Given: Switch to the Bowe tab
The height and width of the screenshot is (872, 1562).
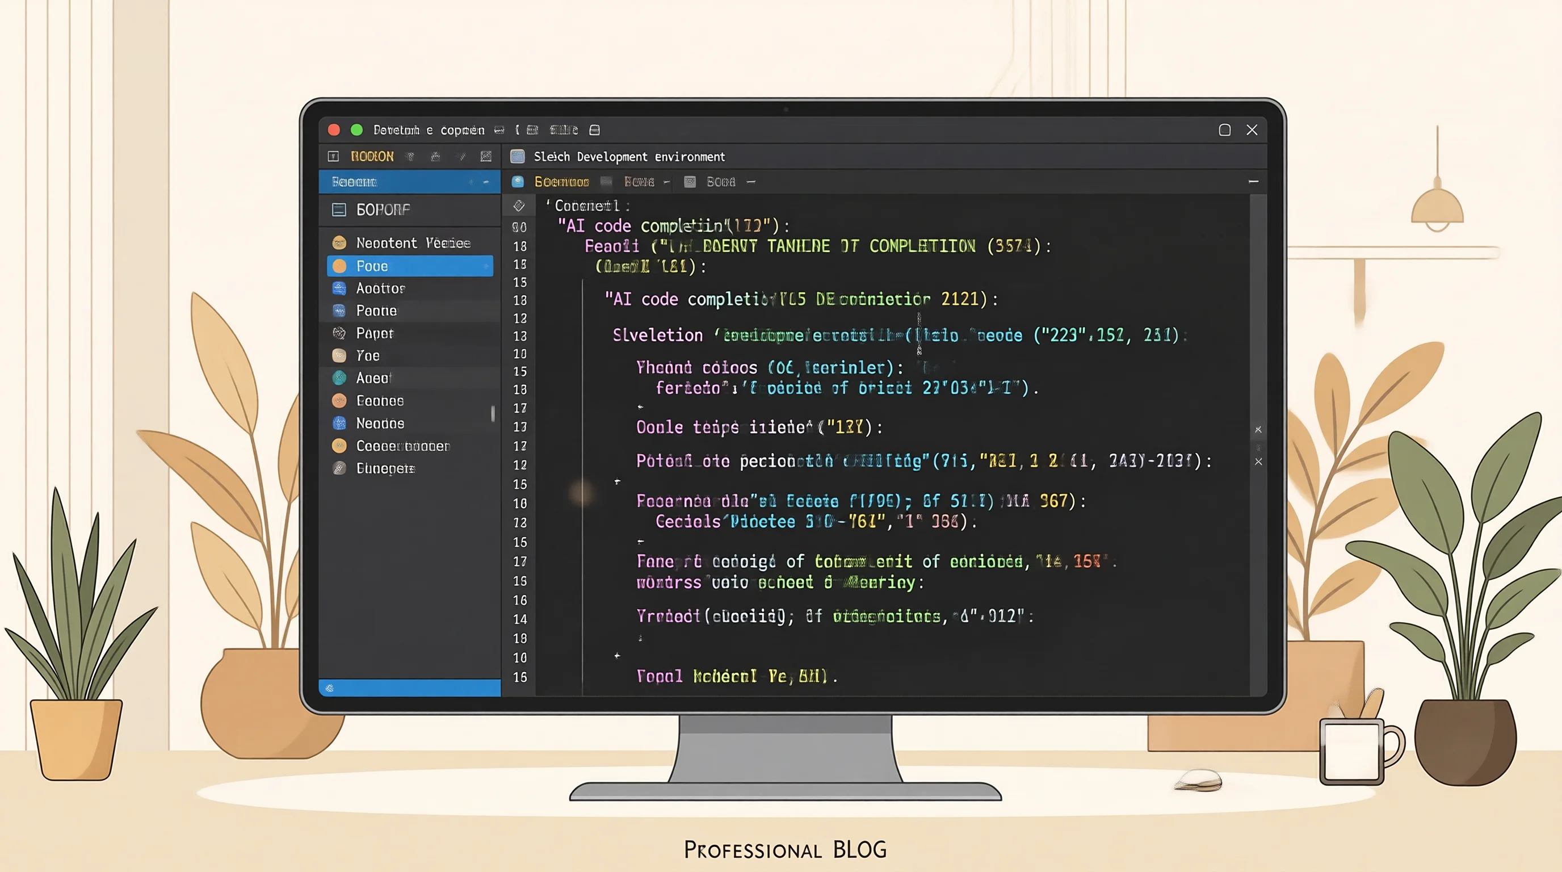Looking at the screenshot, I should click(x=639, y=181).
